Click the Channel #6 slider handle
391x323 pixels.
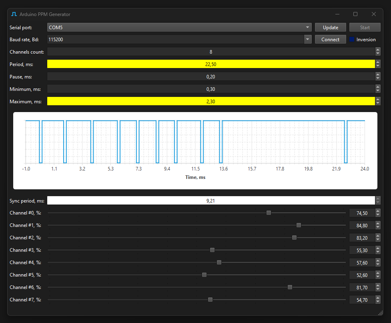tap(290, 287)
